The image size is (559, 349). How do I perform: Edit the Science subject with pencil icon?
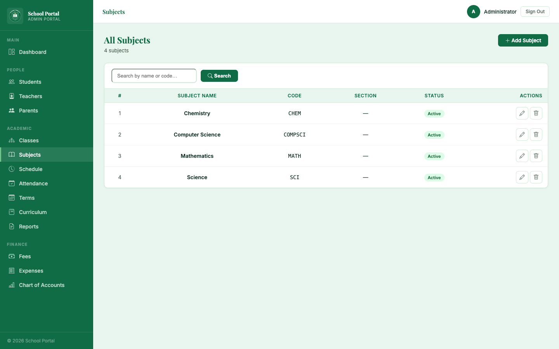coord(522,177)
